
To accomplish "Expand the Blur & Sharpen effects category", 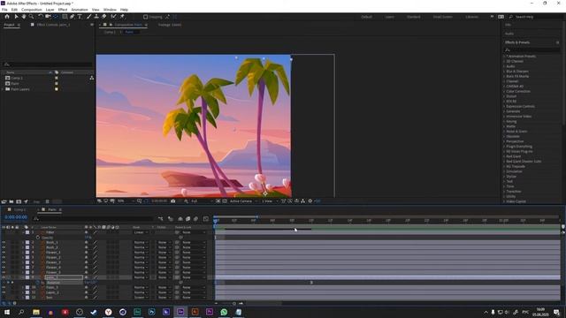I will tap(504, 72).
